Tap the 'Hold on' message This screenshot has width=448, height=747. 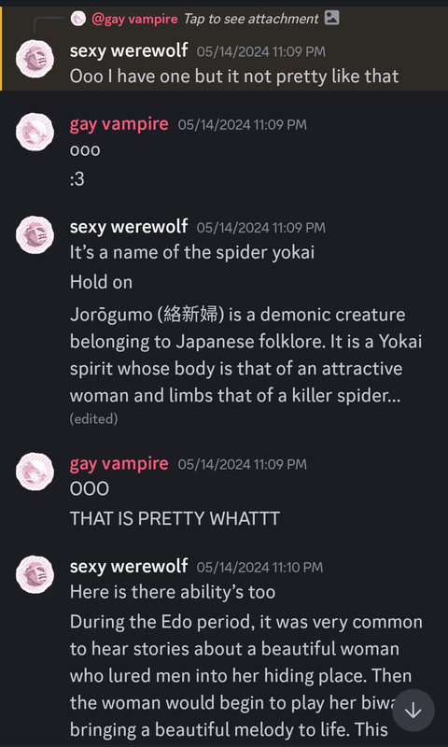pyautogui.click(x=101, y=282)
